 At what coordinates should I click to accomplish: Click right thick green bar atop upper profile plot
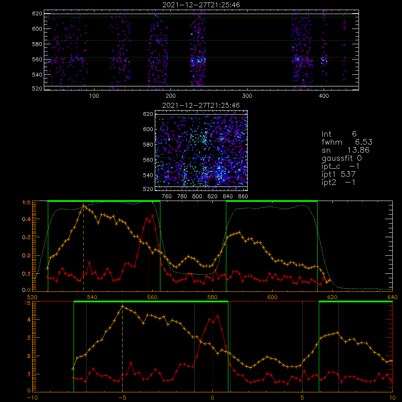coord(272,201)
